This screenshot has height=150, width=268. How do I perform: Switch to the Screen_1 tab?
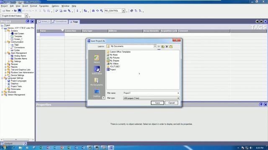44,22
